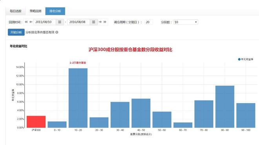The image size is (259, 145).
Task: Click the tallest 10 - 20 bar
Action: tap(78, 98)
